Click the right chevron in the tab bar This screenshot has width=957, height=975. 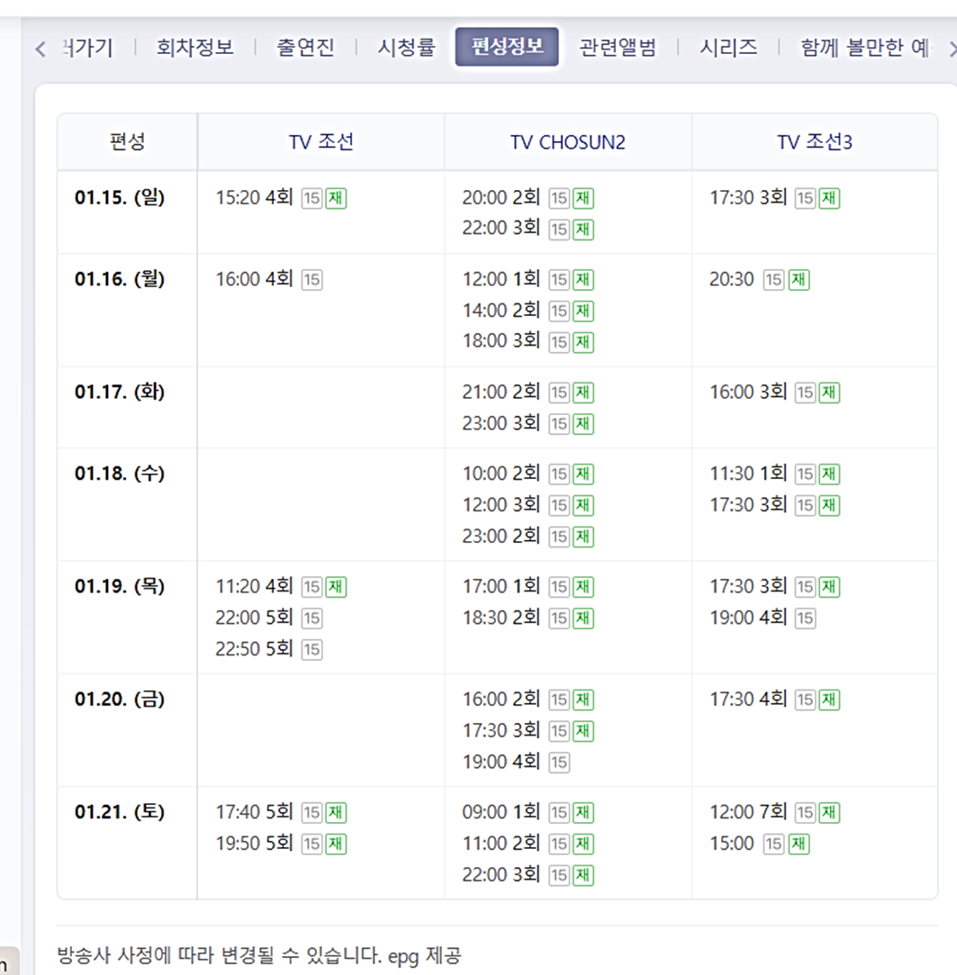coord(950,48)
